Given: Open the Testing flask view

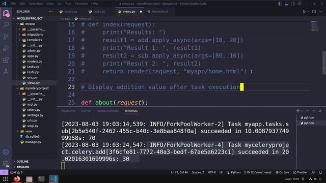Looking at the screenshot, I should pos(6,72).
